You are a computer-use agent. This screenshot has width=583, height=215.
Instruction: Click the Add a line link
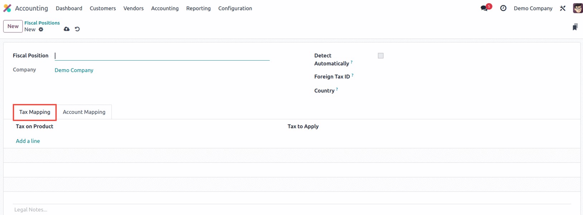pos(28,141)
